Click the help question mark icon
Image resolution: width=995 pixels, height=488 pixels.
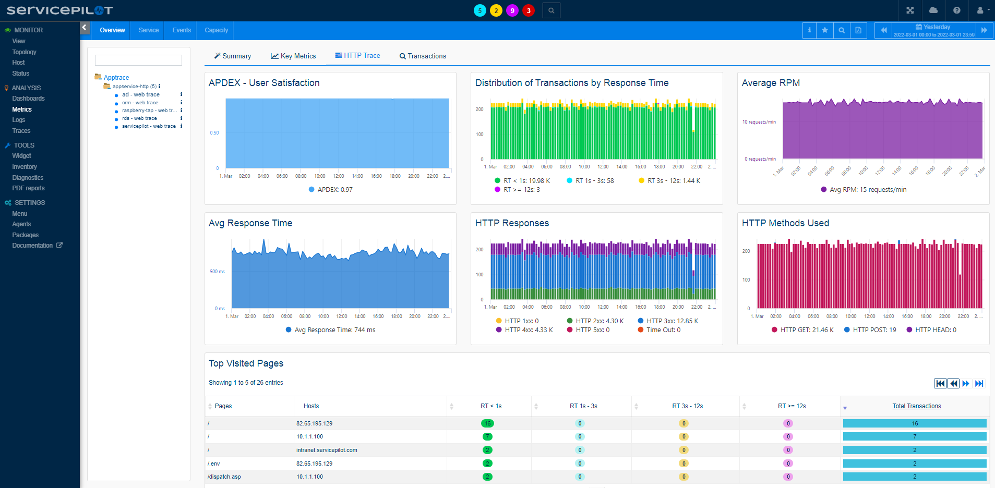tap(956, 10)
